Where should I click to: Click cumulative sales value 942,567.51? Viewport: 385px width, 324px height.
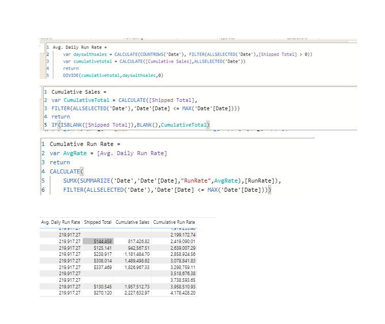[138, 248]
